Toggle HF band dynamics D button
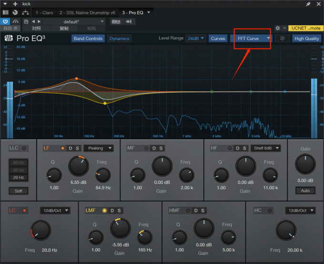 (238, 148)
